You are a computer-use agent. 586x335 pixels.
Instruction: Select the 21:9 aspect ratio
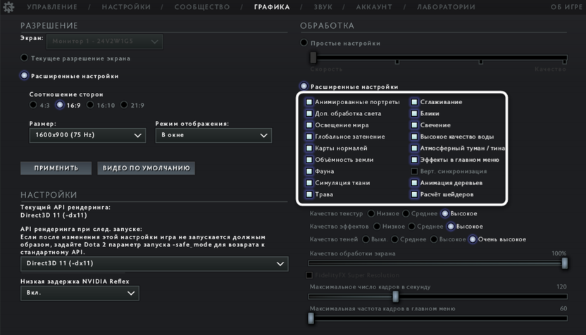[x=124, y=106]
